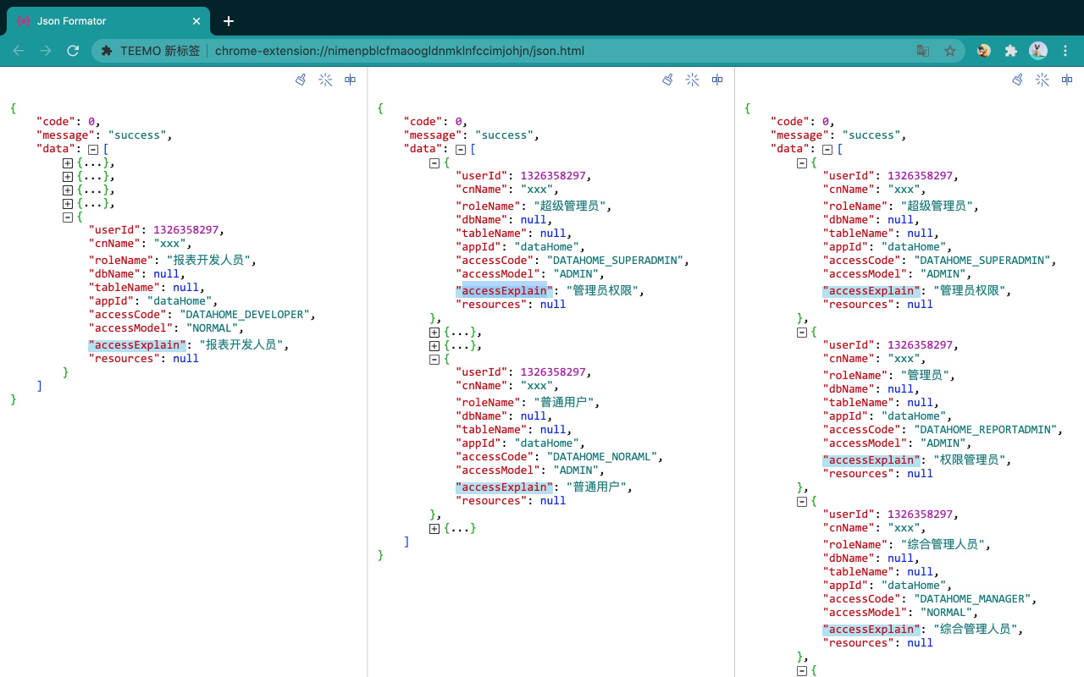Click the "DATAHOME_MANAGER" value in right panel
The width and height of the screenshot is (1084, 677).
pos(974,598)
